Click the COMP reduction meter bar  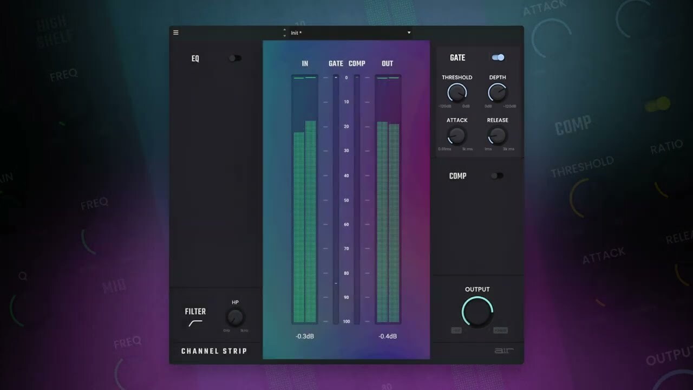357,199
